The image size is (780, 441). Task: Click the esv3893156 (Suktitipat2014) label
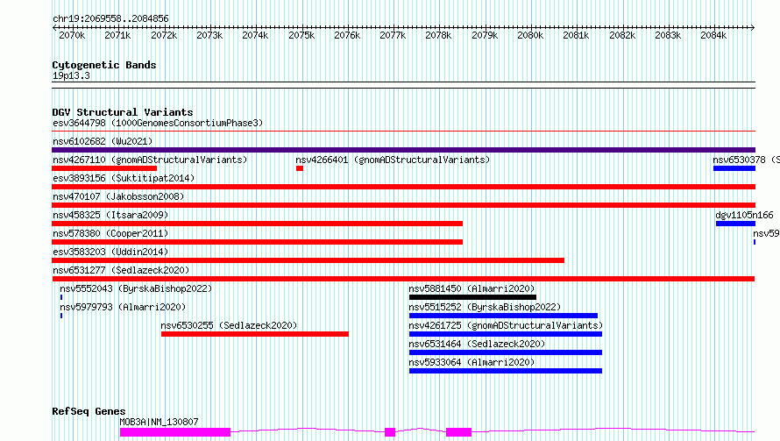coord(124,178)
